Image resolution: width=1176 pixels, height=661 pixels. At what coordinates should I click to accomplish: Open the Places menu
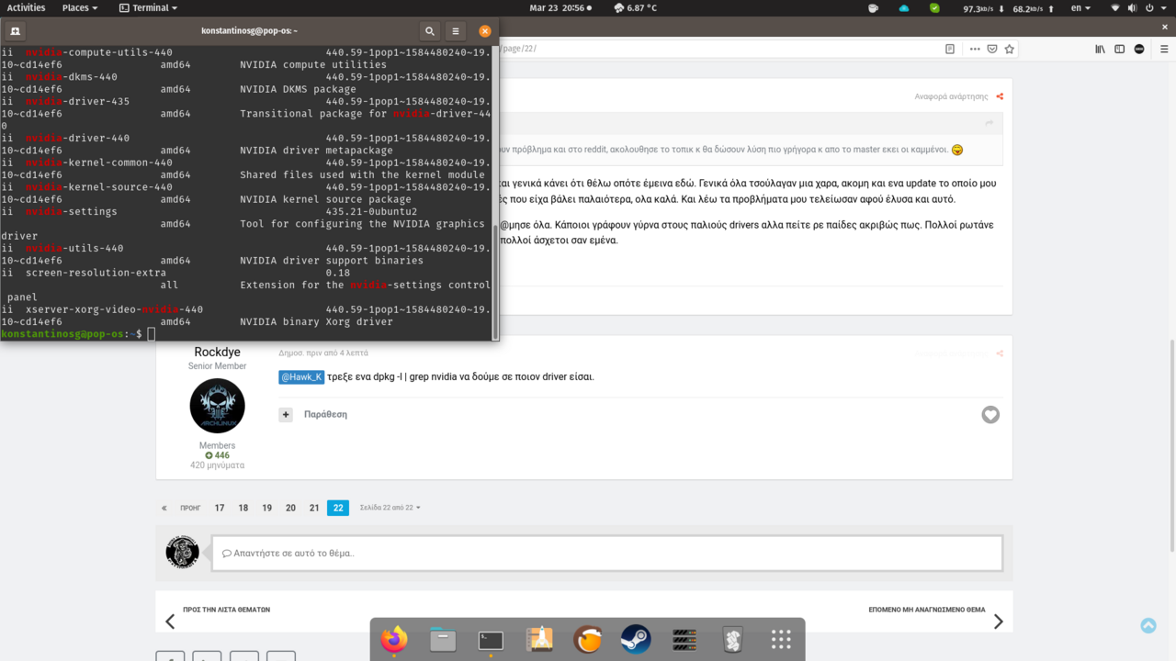(x=80, y=7)
